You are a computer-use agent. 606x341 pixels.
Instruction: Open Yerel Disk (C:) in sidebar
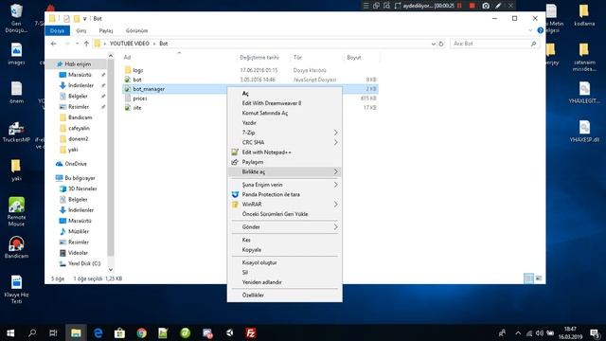tap(84, 263)
